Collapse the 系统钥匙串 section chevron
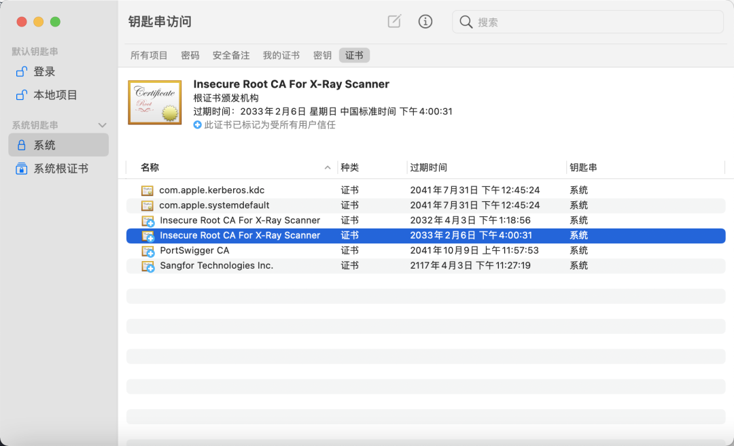The width and height of the screenshot is (734, 446). (103, 124)
